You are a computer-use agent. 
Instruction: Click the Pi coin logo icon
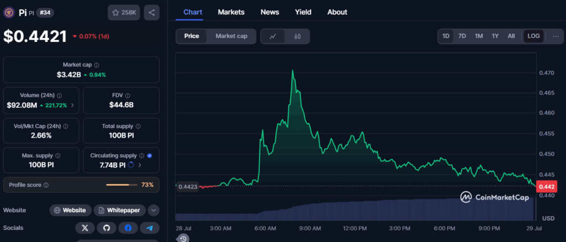[9, 13]
